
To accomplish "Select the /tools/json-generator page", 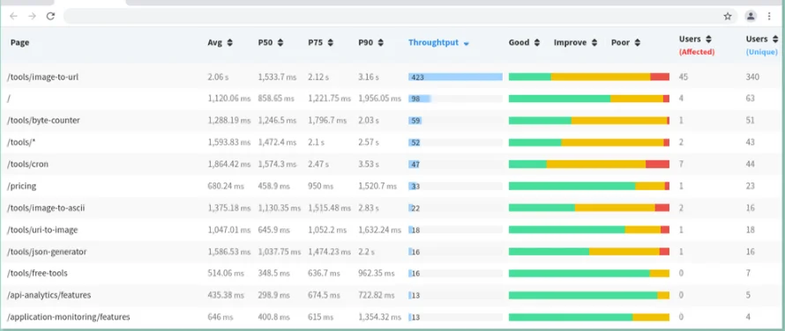I will click(47, 252).
